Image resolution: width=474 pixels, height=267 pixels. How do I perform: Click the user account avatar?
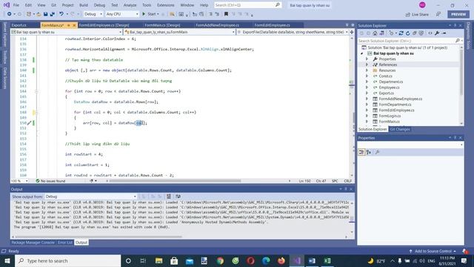coord(422,5)
